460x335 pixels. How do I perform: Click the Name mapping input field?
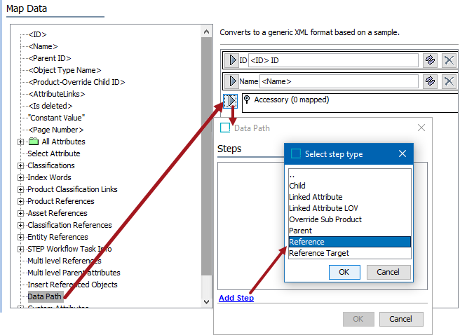[339, 81]
